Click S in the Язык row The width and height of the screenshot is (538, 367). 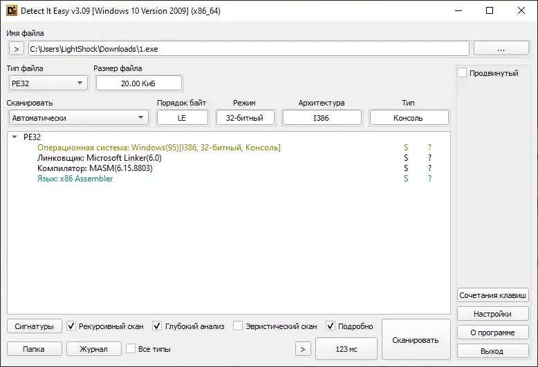(406, 179)
